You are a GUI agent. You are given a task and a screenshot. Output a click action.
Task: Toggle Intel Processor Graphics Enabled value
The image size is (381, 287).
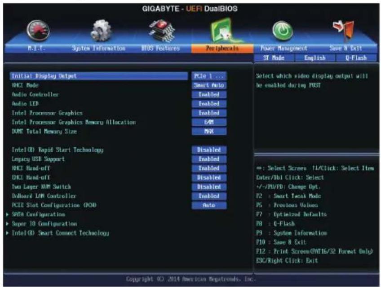click(209, 113)
